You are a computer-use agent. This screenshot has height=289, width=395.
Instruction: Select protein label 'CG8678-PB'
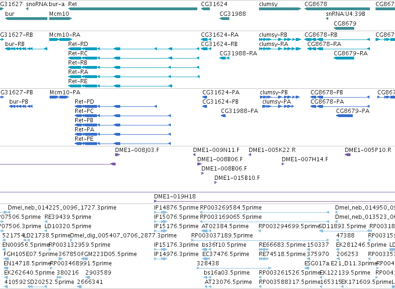click(327, 92)
